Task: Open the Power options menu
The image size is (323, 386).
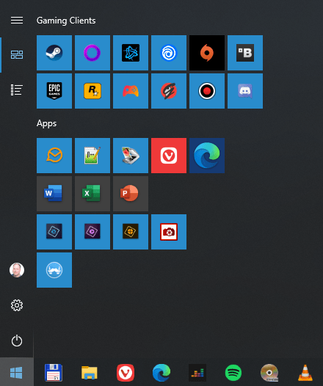Action: tap(17, 341)
